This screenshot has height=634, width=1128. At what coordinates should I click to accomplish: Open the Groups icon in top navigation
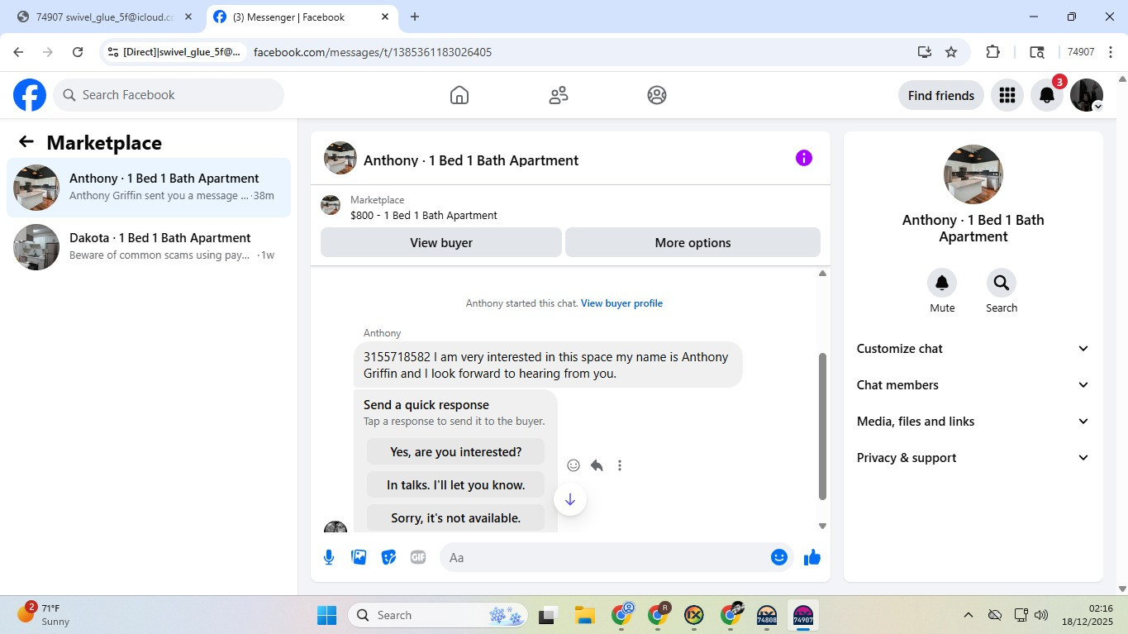point(657,95)
